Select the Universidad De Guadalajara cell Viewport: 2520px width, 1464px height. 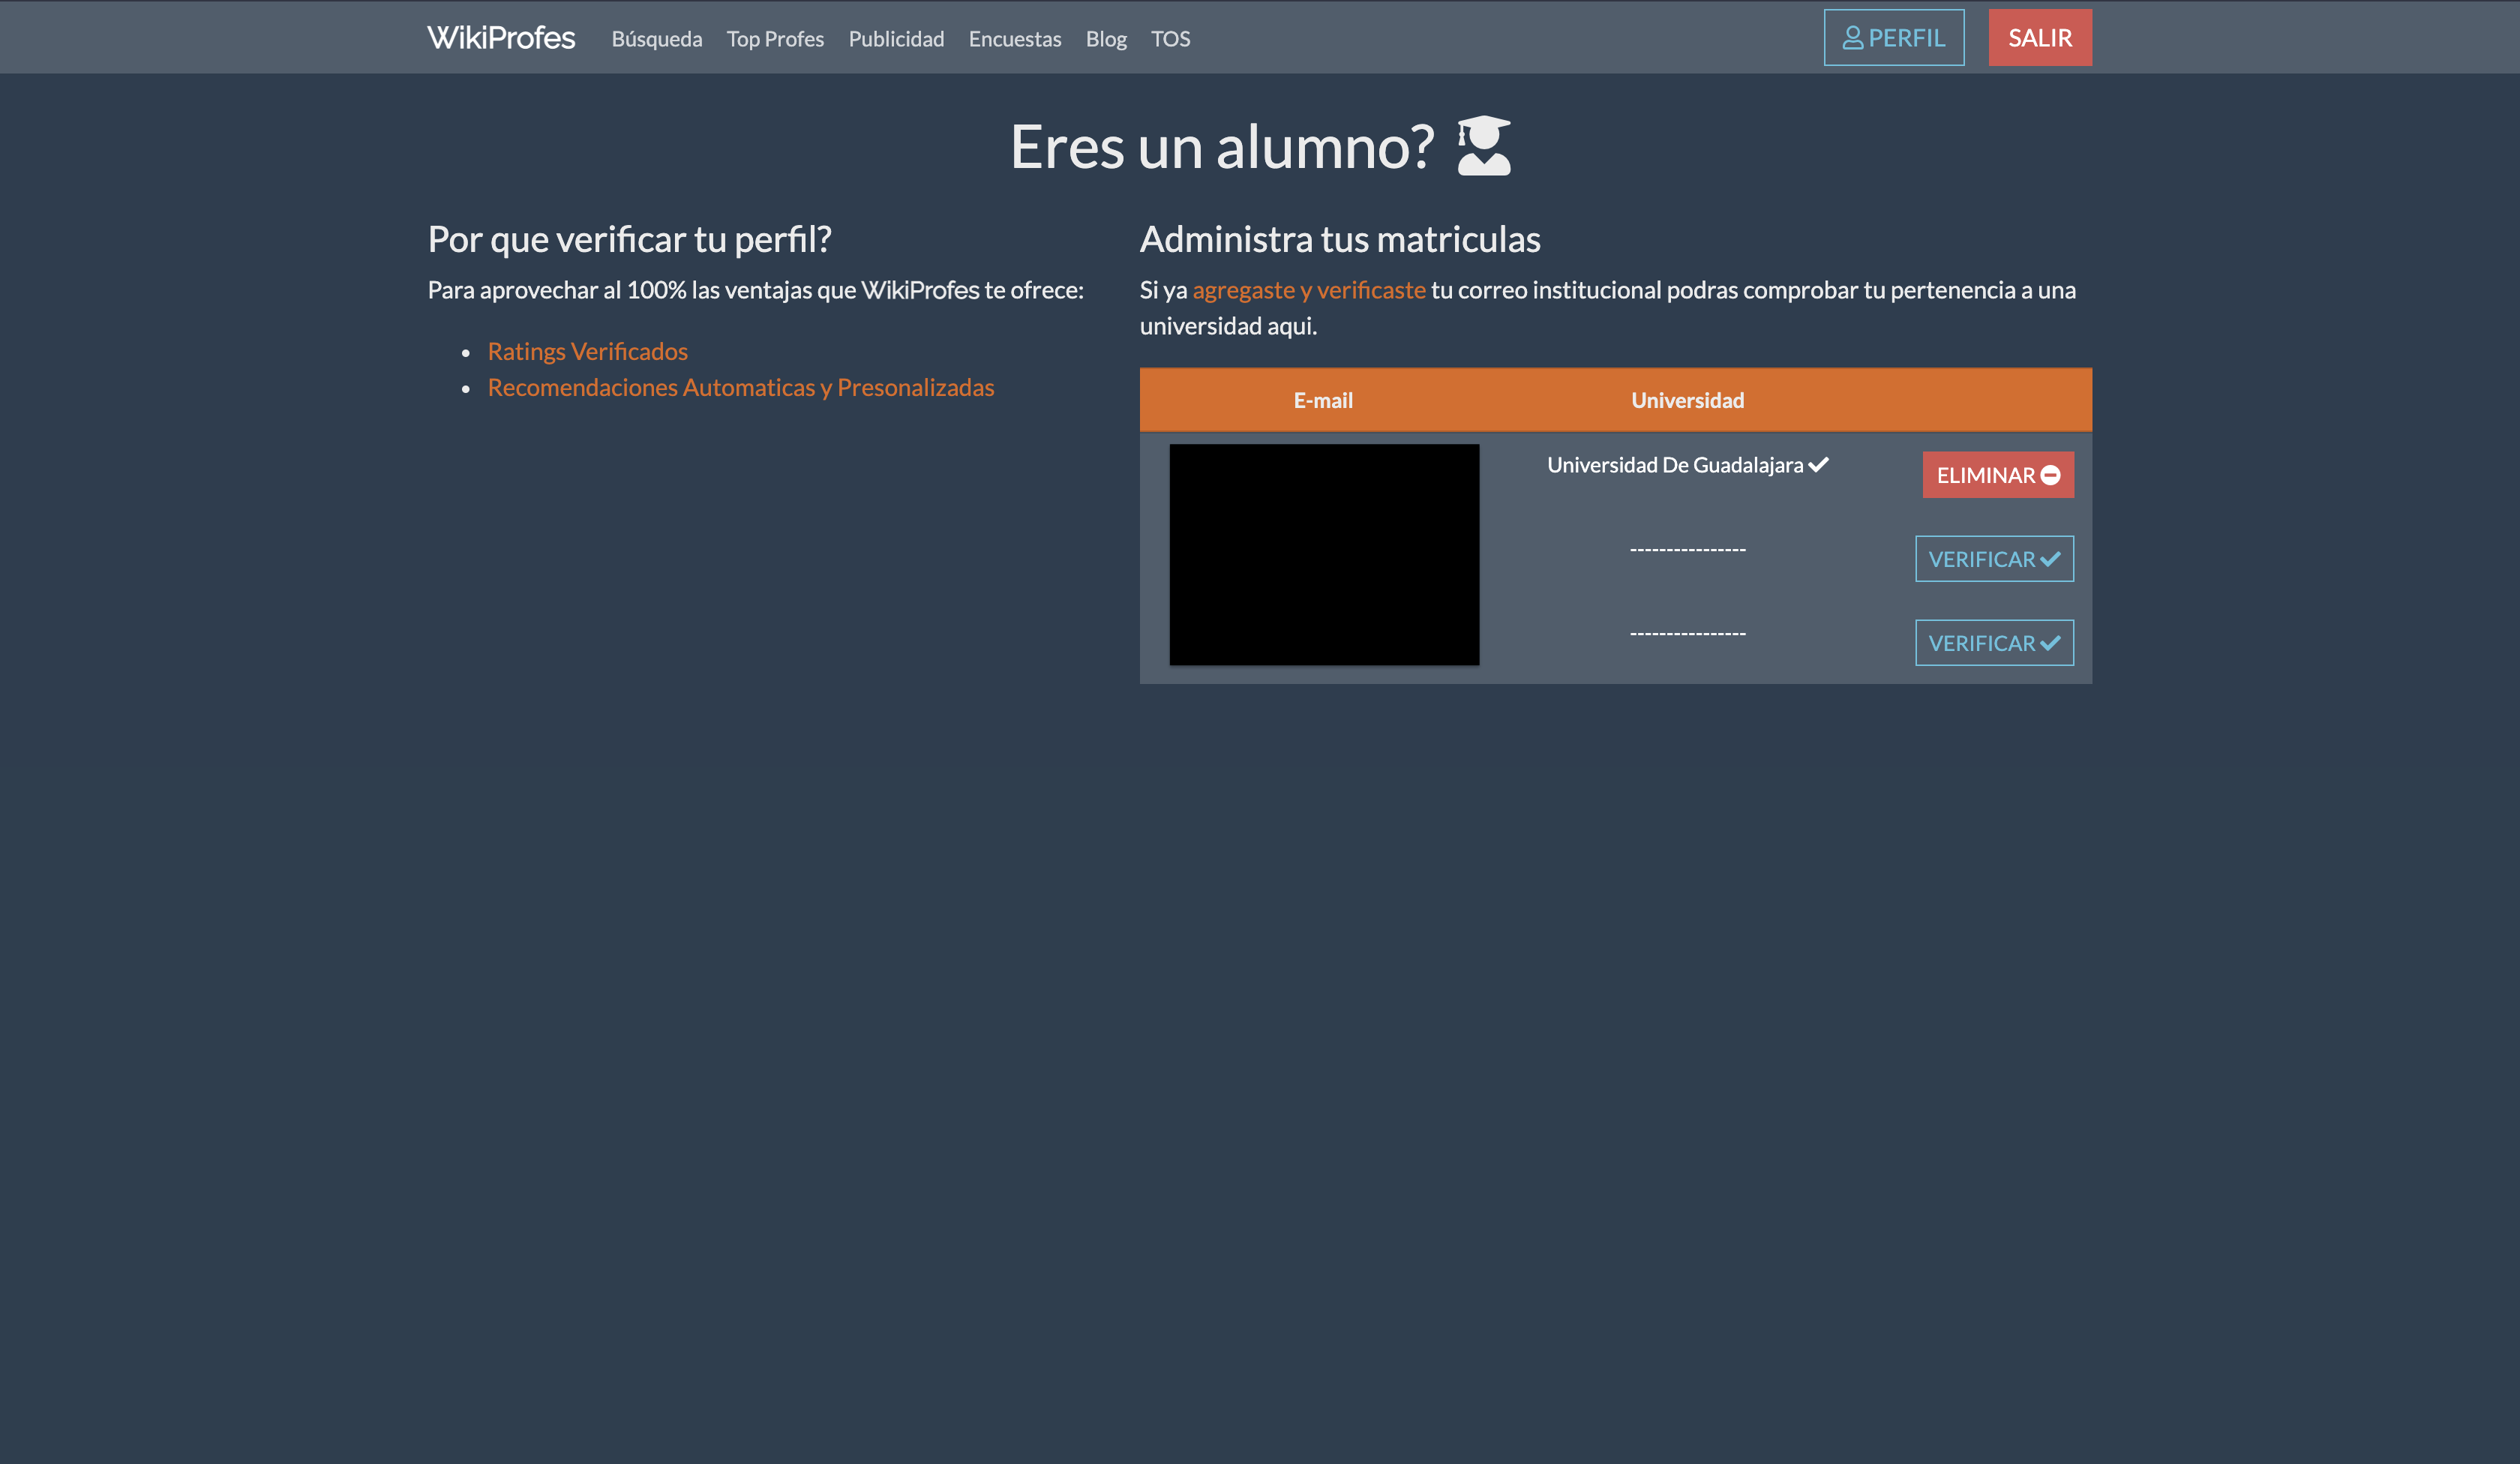1688,465
